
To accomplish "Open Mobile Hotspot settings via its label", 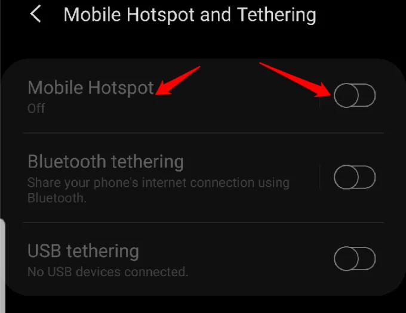I will (x=91, y=88).
